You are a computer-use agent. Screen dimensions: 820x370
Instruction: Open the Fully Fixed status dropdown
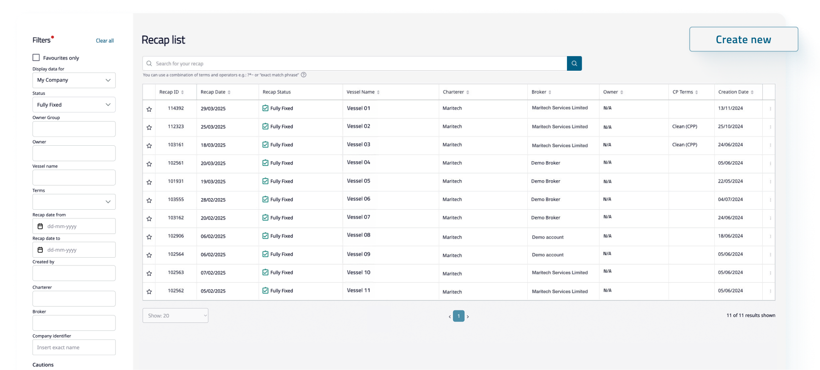click(74, 105)
